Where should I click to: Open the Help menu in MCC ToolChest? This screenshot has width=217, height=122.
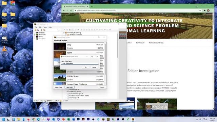coord(50,27)
